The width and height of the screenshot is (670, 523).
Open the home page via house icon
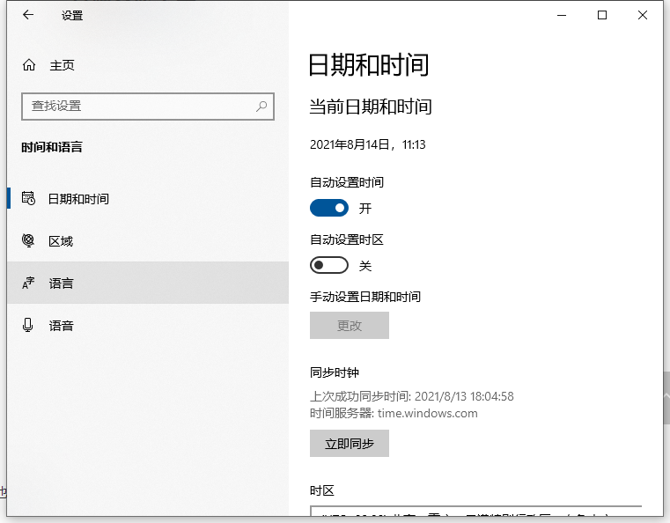29,65
